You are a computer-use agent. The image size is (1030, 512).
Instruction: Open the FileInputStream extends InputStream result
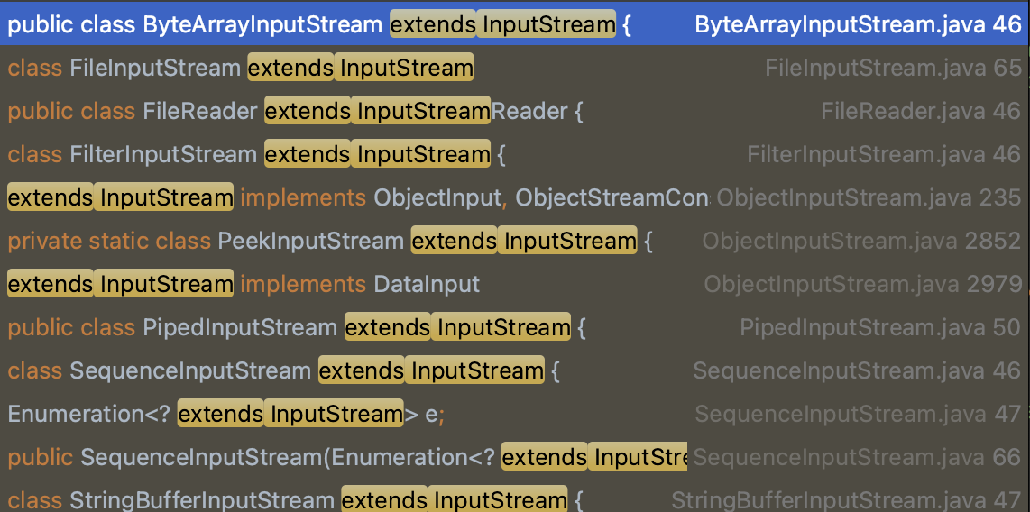(x=240, y=68)
